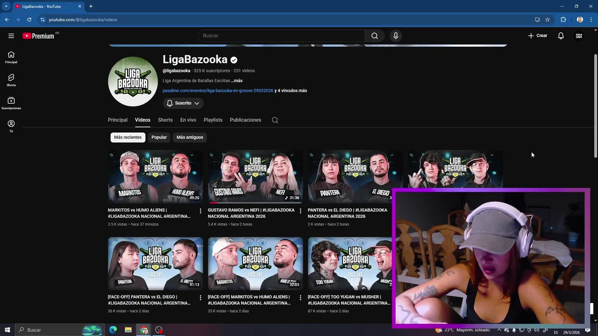Image resolution: width=598 pixels, height=336 pixels.
Task: Open Chrome profile avatar
Action: 580,20
